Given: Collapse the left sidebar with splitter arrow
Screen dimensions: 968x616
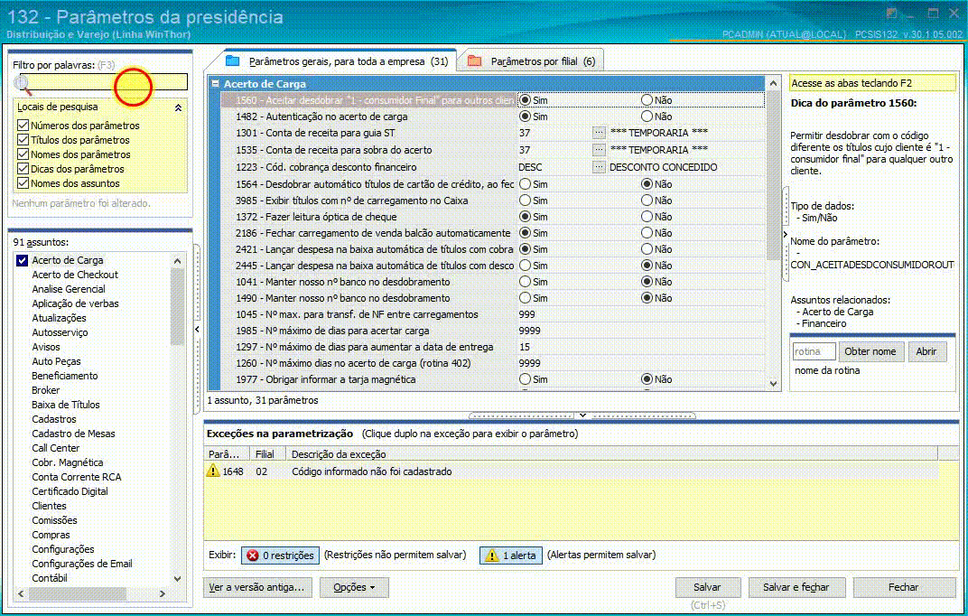Looking at the screenshot, I should tap(197, 329).
